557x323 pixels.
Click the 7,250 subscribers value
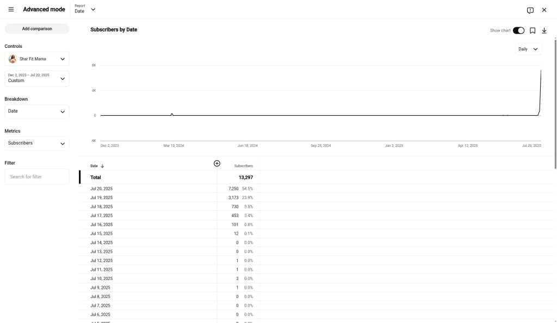point(233,189)
